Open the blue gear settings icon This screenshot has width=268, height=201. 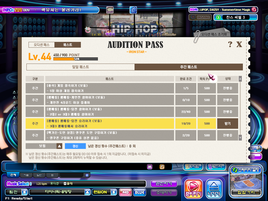[x=133, y=10]
